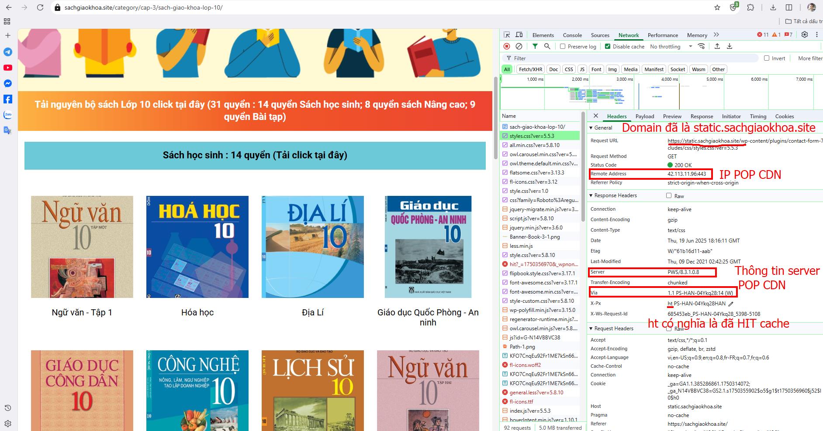Open the Timing tab in request details
Image resolution: width=823 pixels, height=431 pixels.
(x=758, y=116)
